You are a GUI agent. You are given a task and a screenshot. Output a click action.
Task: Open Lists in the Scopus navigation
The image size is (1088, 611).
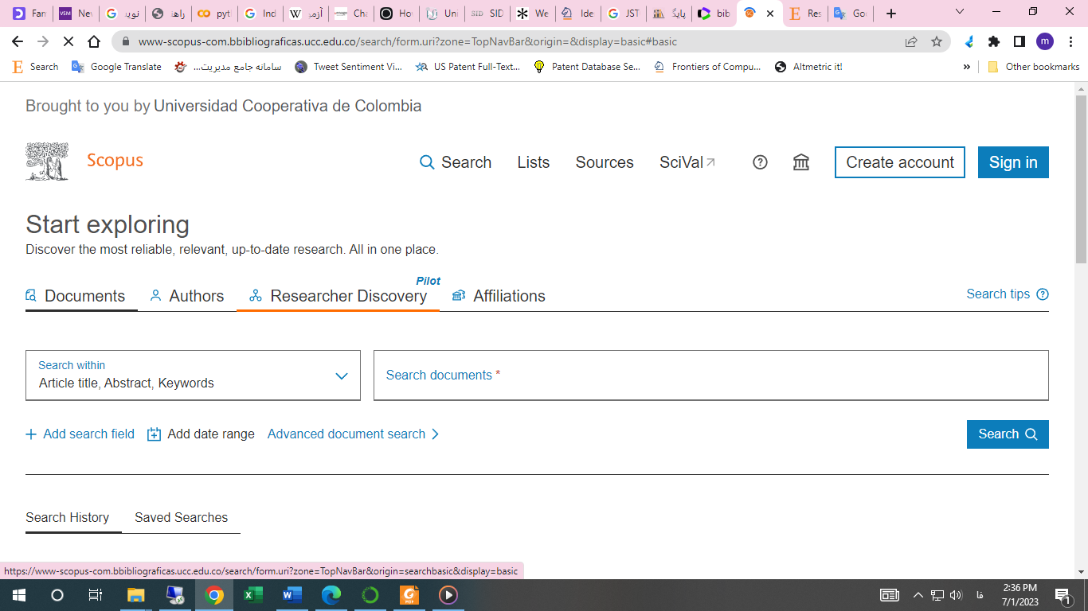[x=534, y=162]
